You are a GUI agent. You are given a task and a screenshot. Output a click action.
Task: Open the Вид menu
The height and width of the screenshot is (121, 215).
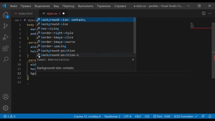pyautogui.click(x=56, y=6)
